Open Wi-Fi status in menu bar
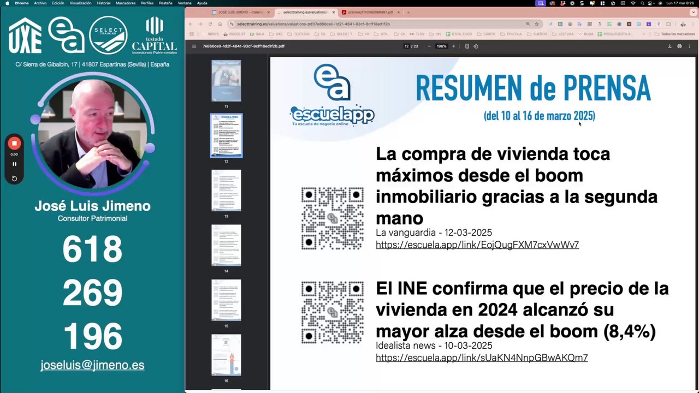 [633, 3]
